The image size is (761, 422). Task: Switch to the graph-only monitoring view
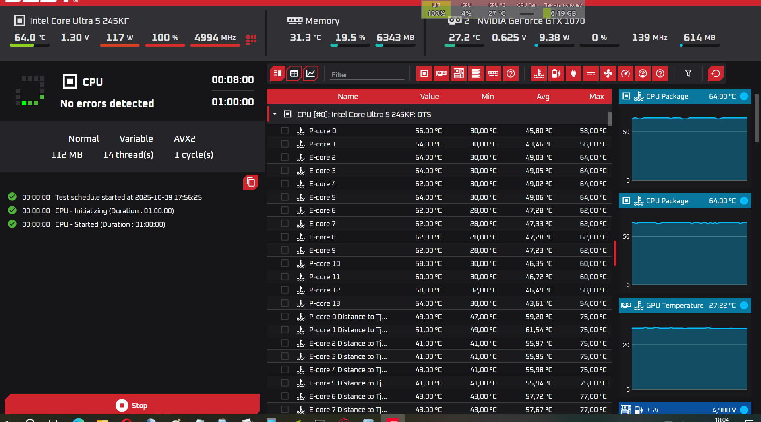tap(311, 74)
